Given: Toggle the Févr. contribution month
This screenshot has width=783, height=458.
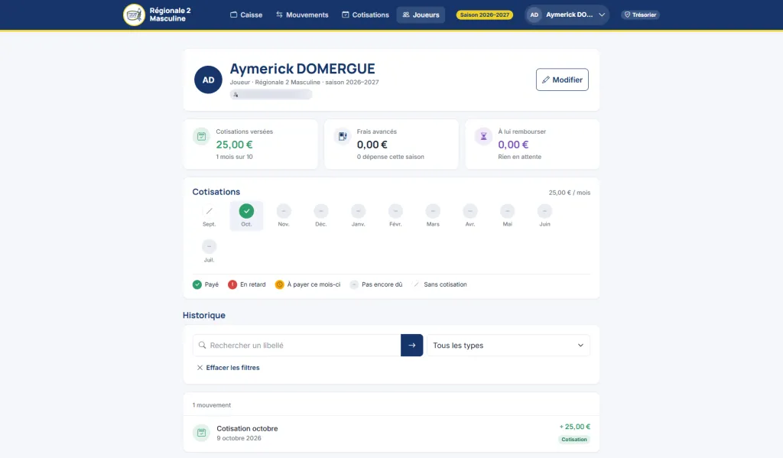Looking at the screenshot, I should tap(395, 216).
